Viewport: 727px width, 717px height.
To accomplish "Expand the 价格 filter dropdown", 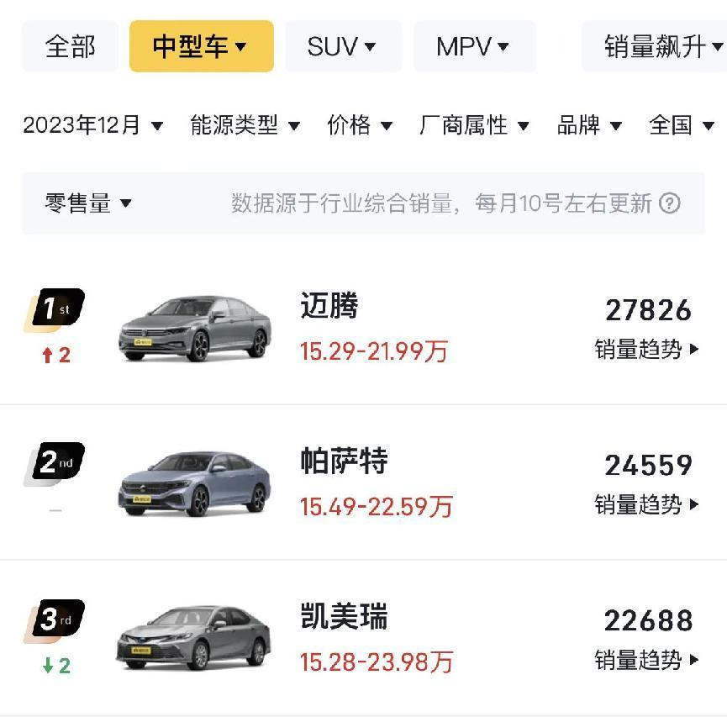I will click(360, 125).
